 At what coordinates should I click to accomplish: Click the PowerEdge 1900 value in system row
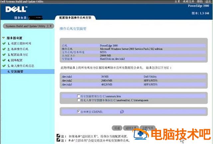pos(109,45)
